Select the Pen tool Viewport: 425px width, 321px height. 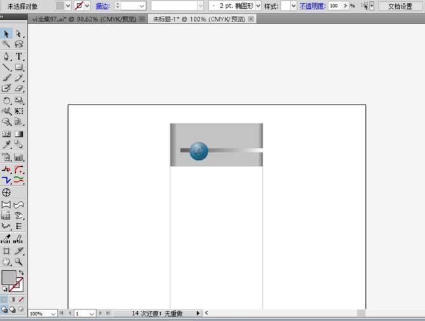(x=6, y=56)
